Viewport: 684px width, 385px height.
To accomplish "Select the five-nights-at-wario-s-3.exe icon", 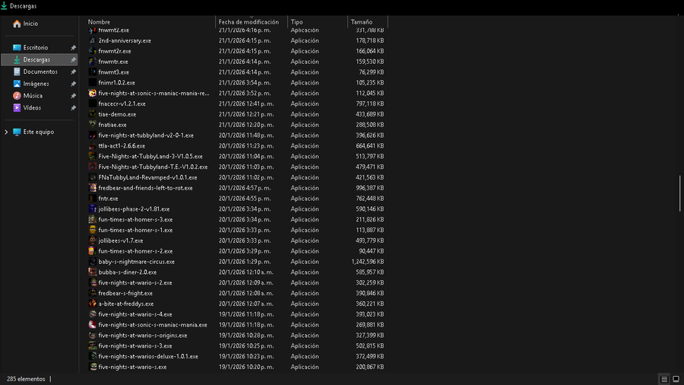I will tap(93, 345).
